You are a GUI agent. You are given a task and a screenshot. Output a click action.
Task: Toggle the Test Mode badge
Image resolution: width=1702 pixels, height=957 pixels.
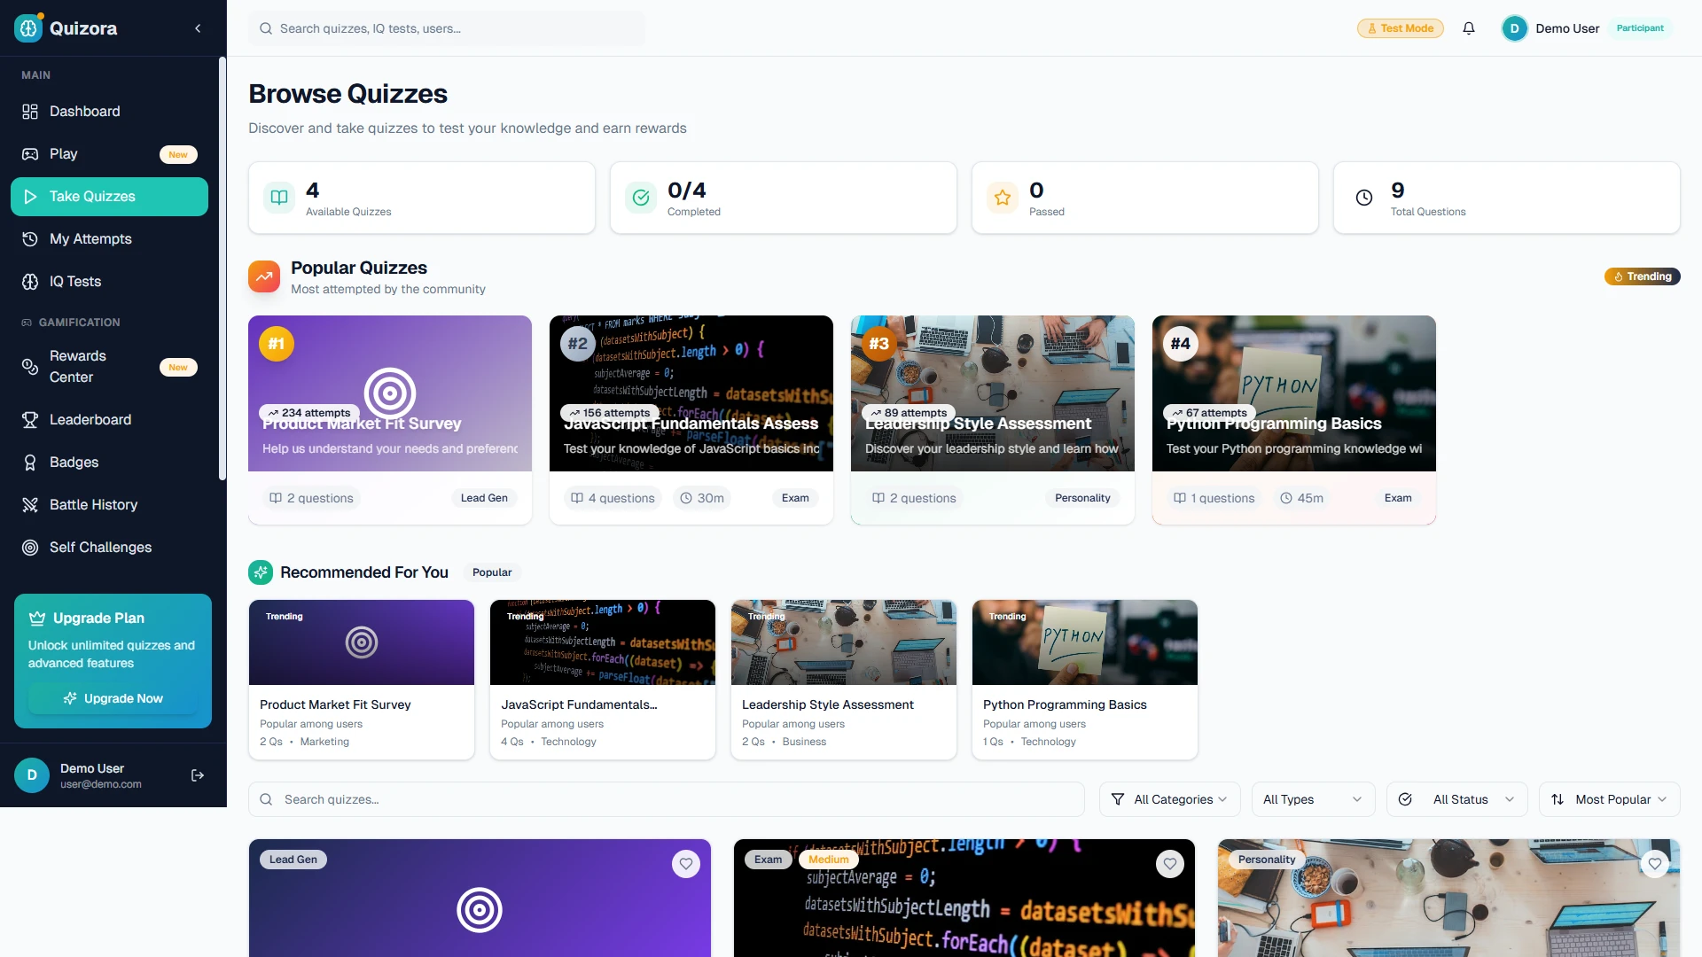point(1401,28)
